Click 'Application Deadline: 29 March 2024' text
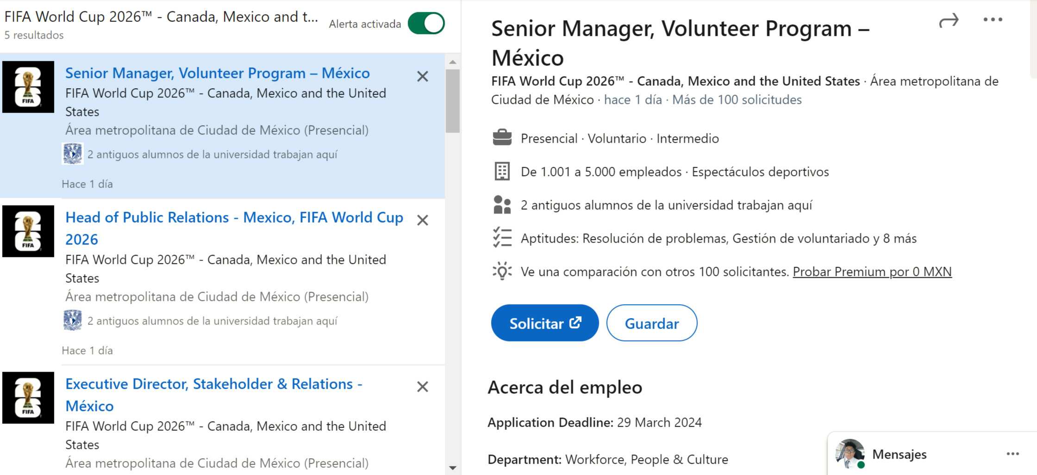 (x=594, y=422)
